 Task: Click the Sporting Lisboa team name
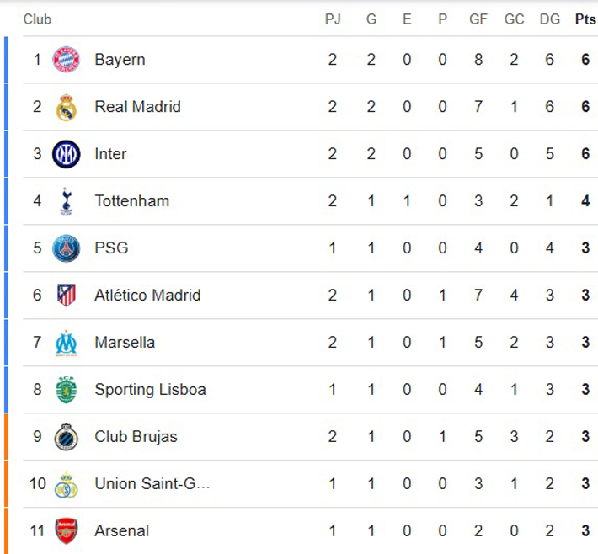[150, 390]
